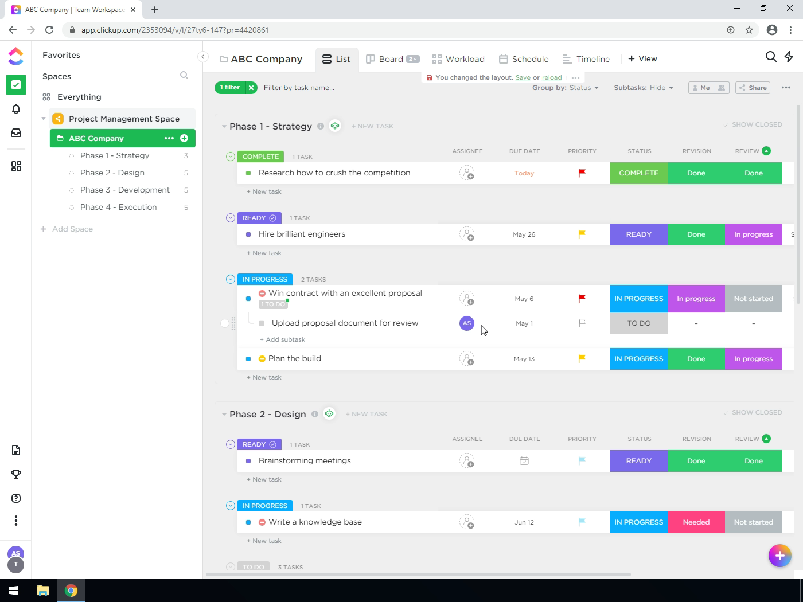This screenshot has height=602, width=803.
Task: Click + NEW TASK beside Phase 1 - Strategy
Action: coord(373,126)
